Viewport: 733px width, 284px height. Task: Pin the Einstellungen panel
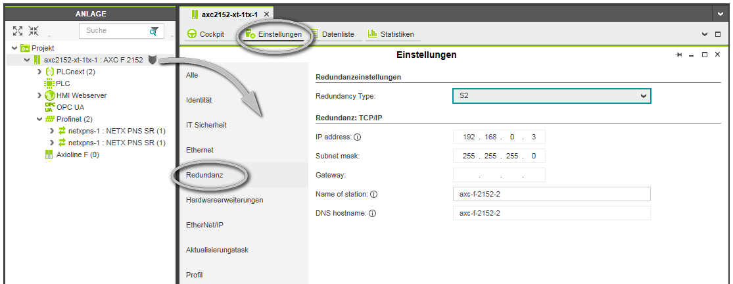679,55
